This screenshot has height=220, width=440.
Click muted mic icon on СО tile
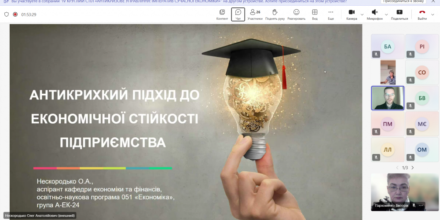click(x=411, y=80)
